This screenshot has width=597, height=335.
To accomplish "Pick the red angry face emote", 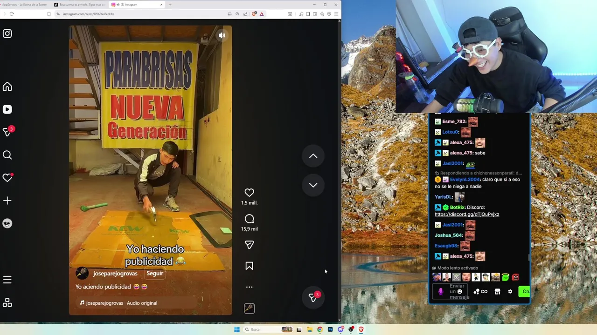I will point(515,277).
